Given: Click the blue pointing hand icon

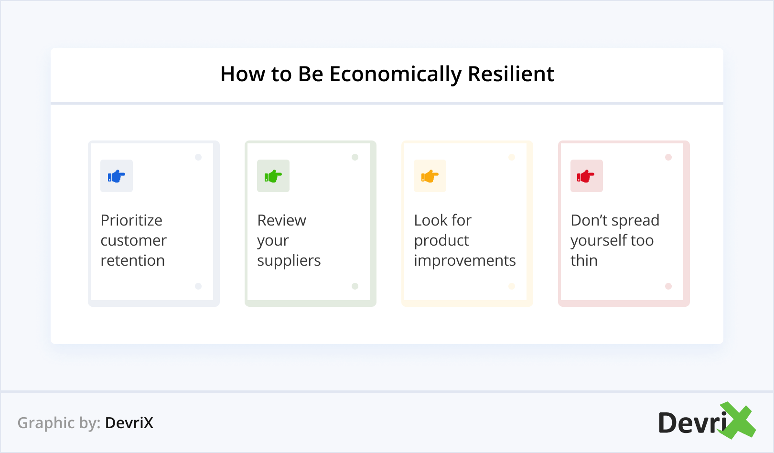Looking at the screenshot, I should coord(117,176).
